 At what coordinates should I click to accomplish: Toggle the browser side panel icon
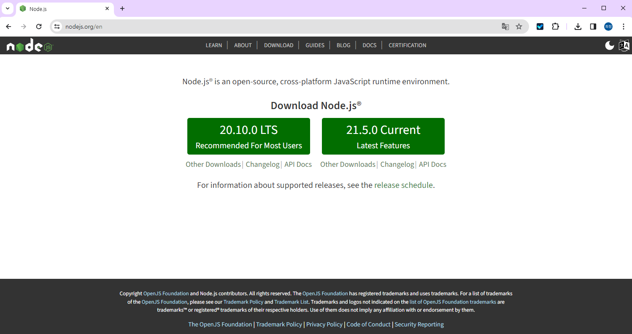(x=593, y=27)
